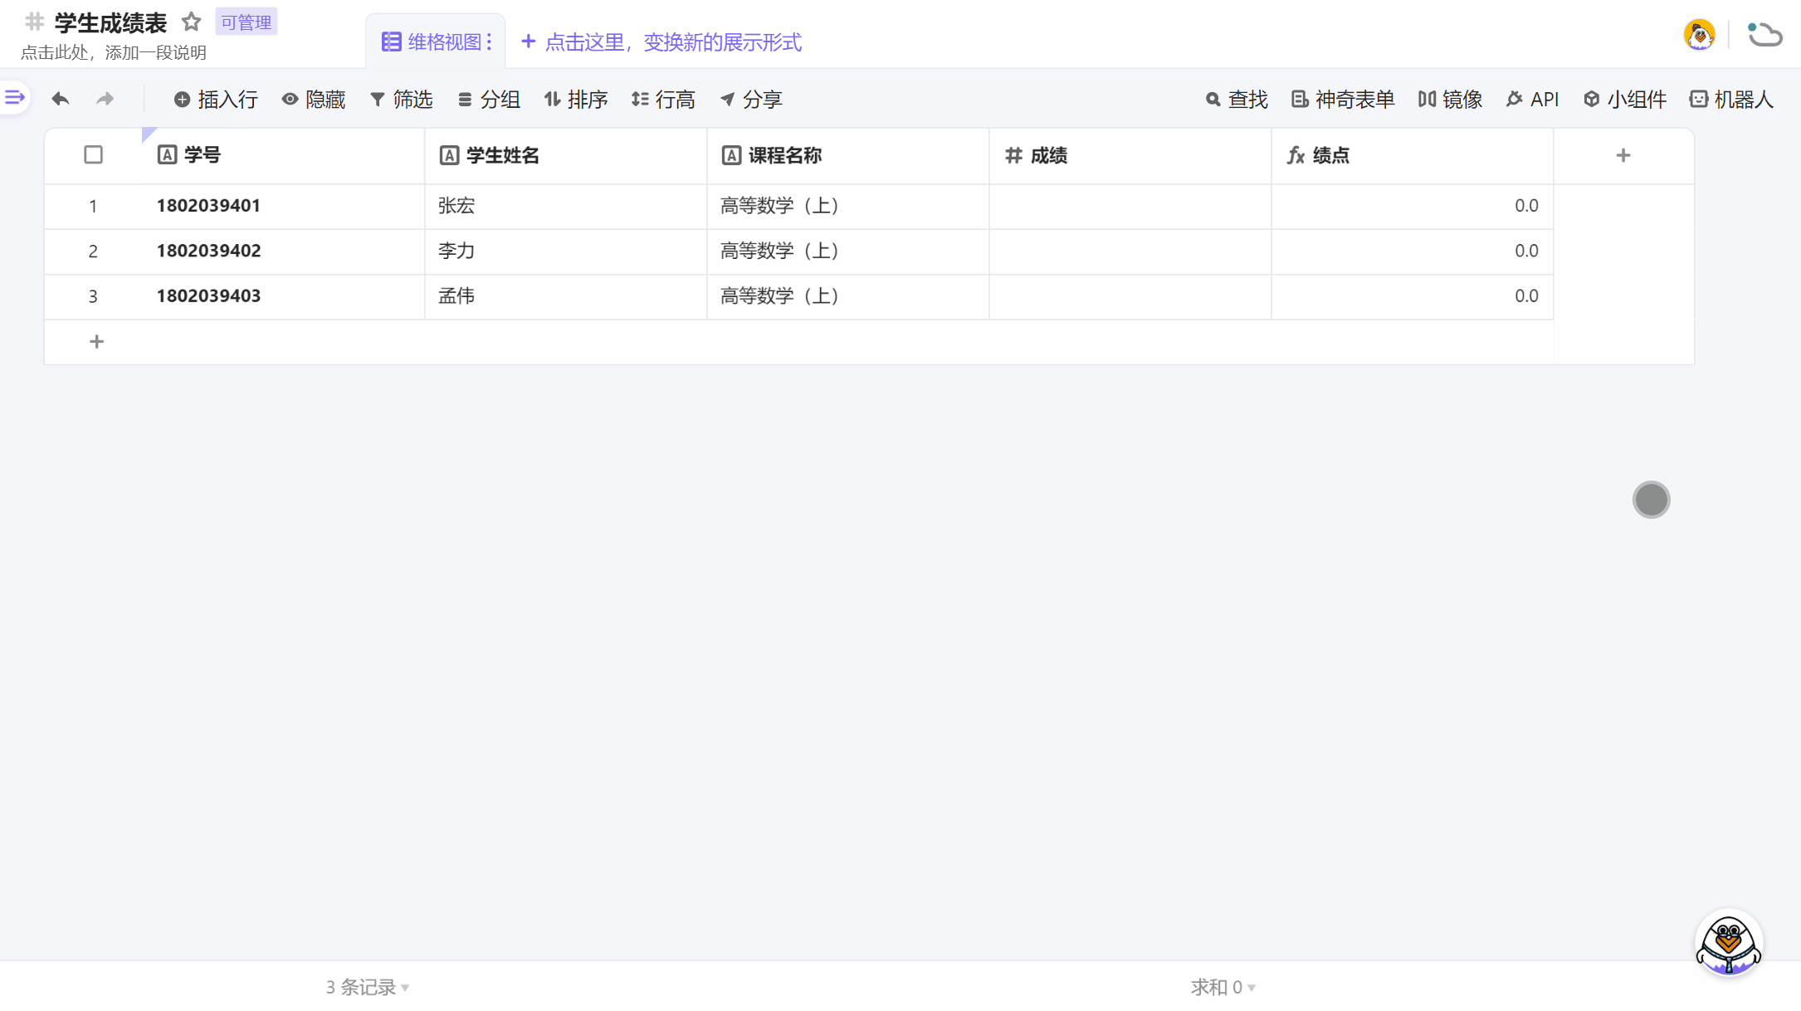Toggle 隐藏 to hide fields
1801x1011 pixels.
tap(314, 99)
